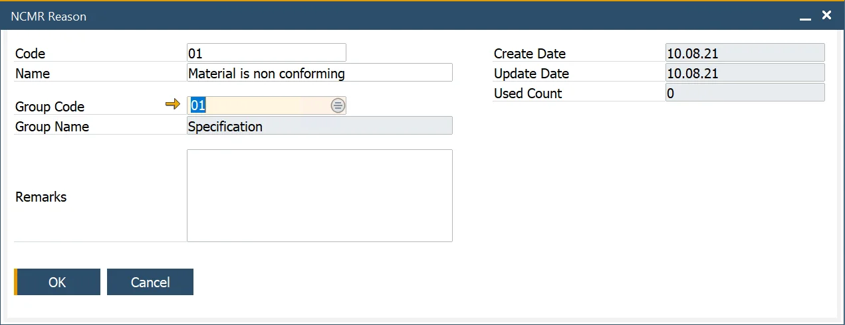Click the Used Count label
The height and width of the screenshot is (325, 845).
528,94
